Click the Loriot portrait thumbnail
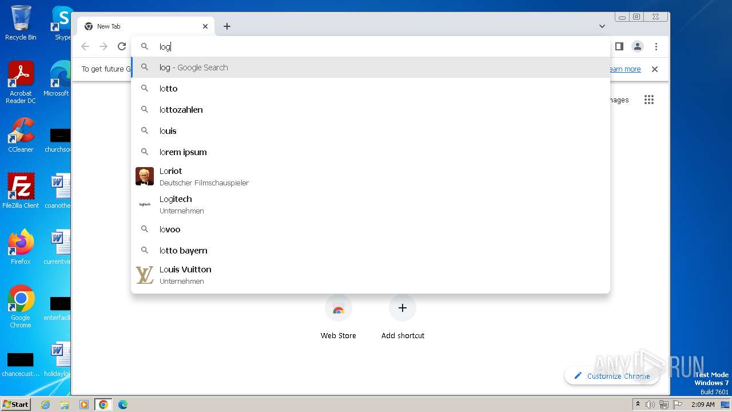The width and height of the screenshot is (732, 412). click(x=145, y=176)
